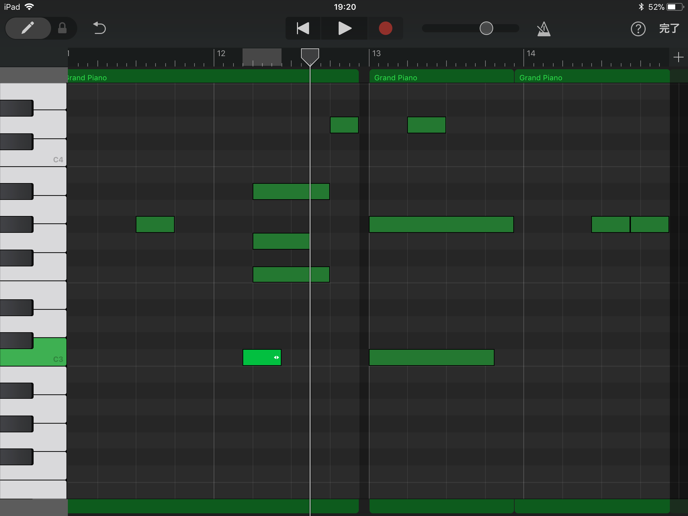
Task: Click bar 14 on the ruler
Action: pos(531,53)
